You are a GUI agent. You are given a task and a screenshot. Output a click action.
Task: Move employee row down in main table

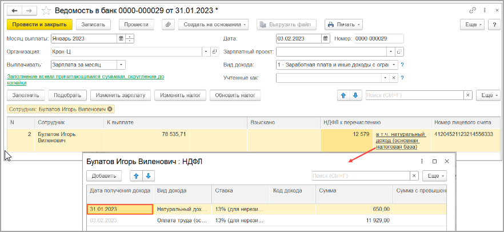[x=355, y=95]
